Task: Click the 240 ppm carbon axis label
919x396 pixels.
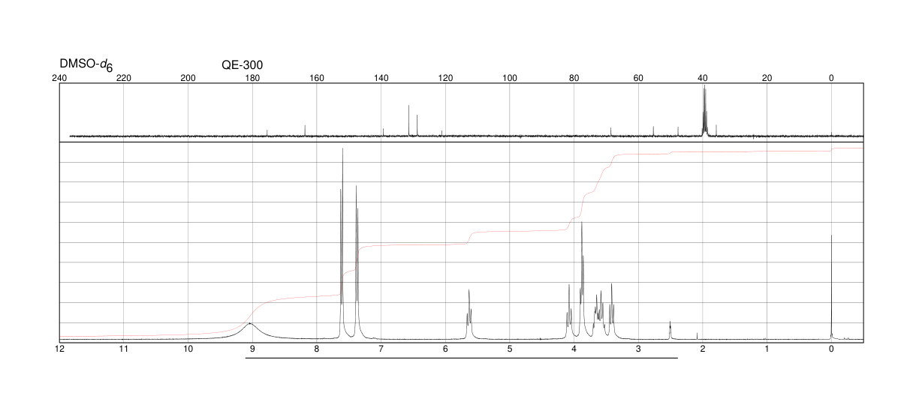Action: click(x=60, y=78)
